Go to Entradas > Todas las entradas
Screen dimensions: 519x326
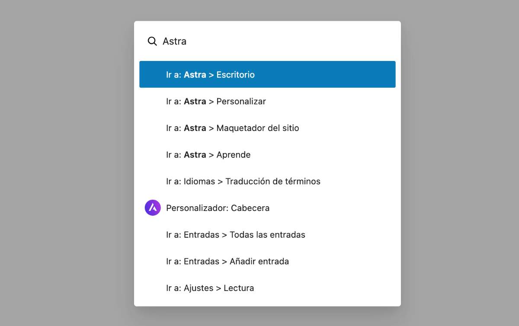(x=267, y=235)
